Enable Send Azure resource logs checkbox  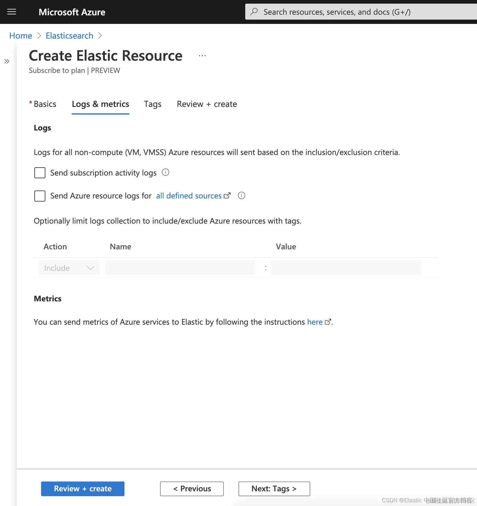pyautogui.click(x=40, y=196)
